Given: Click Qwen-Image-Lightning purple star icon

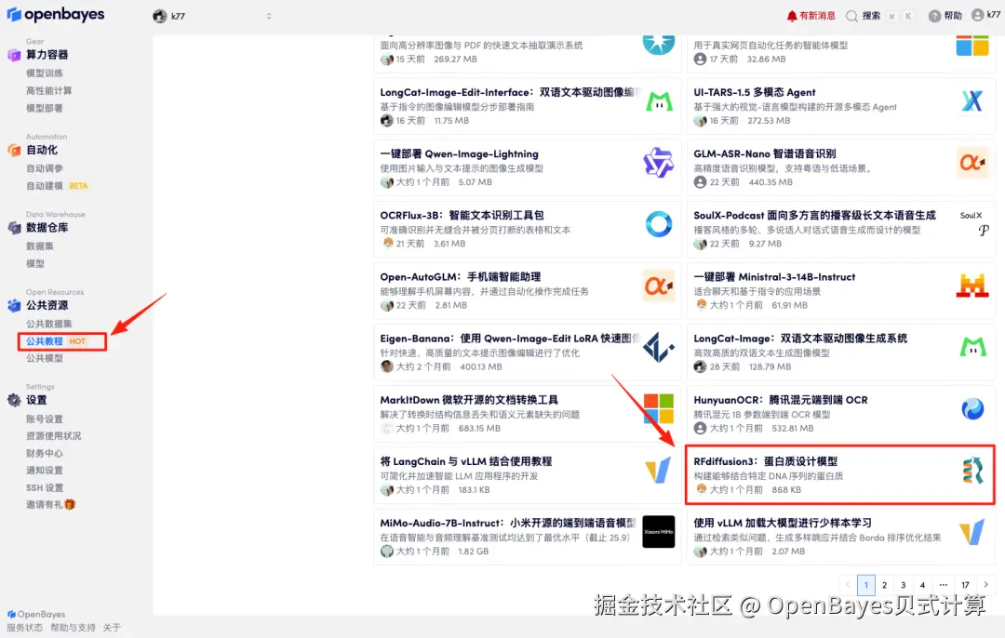Looking at the screenshot, I should [658, 163].
